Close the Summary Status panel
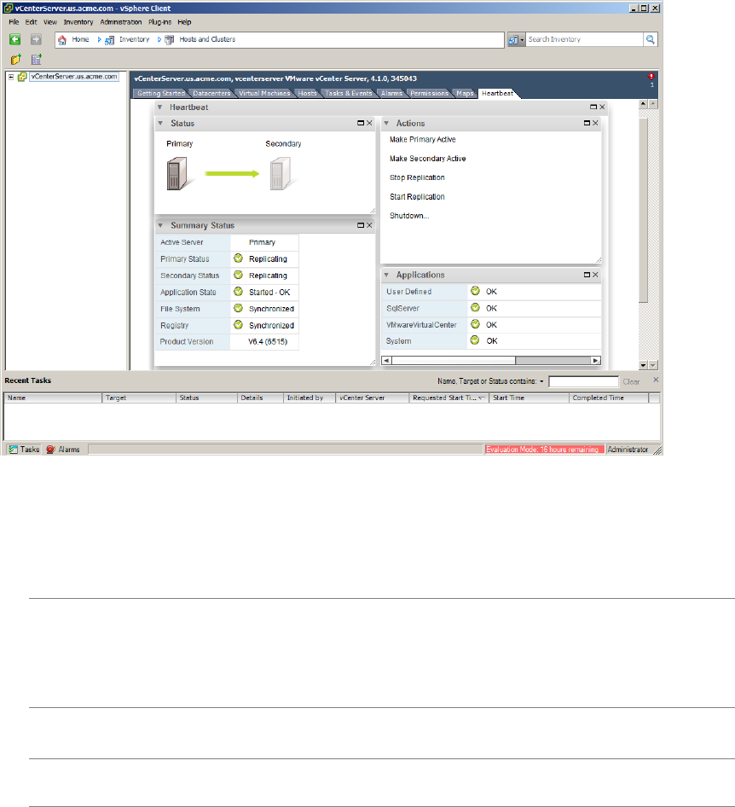The image size is (735, 807). coord(369,225)
